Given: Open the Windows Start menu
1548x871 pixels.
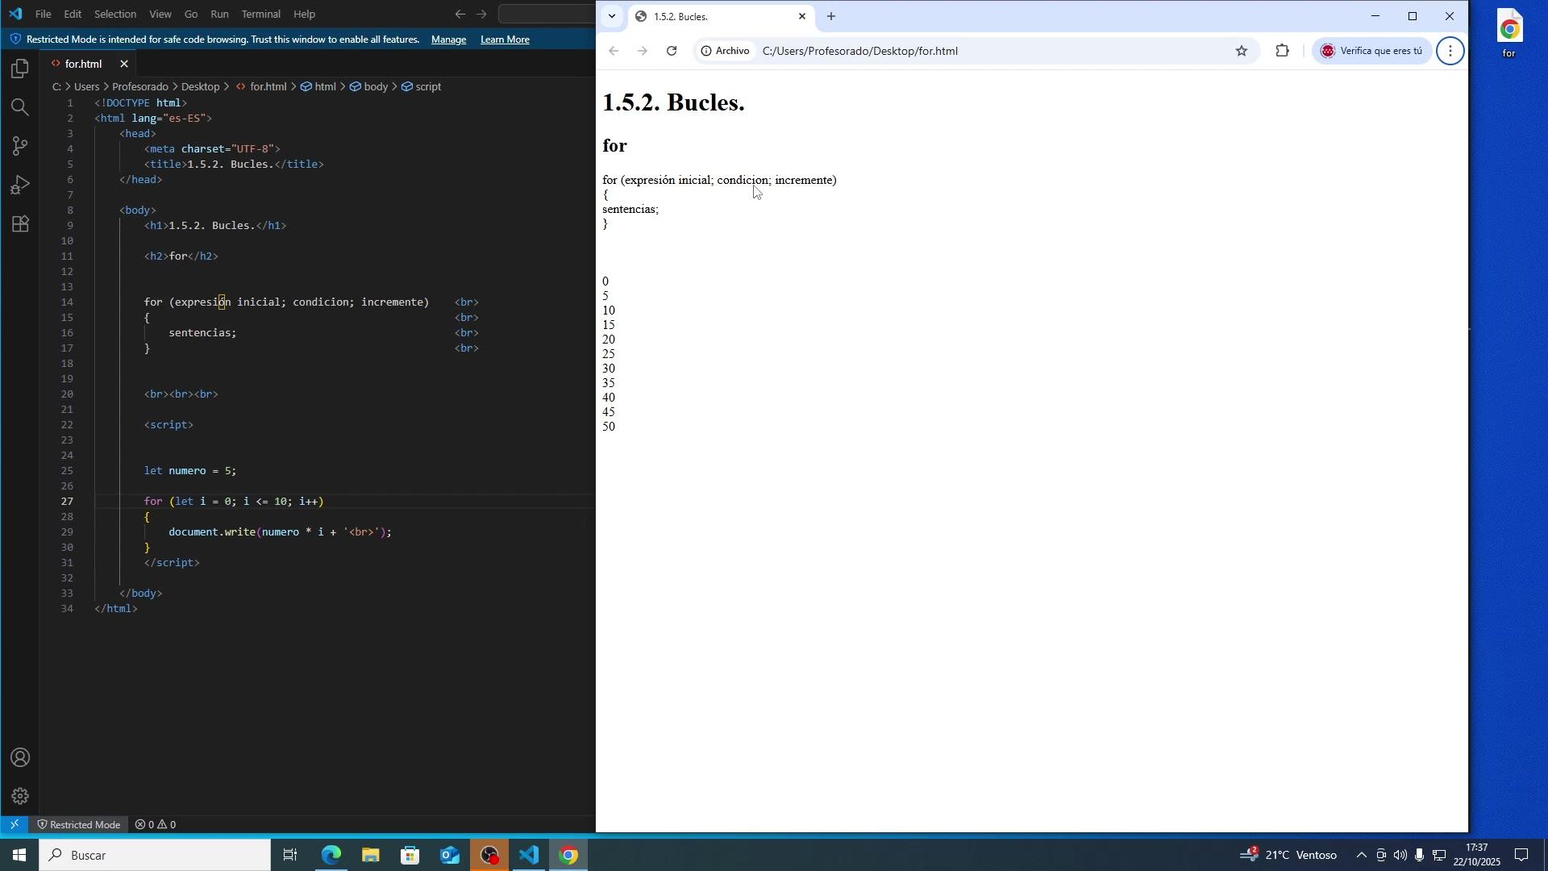Looking at the screenshot, I should (19, 856).
